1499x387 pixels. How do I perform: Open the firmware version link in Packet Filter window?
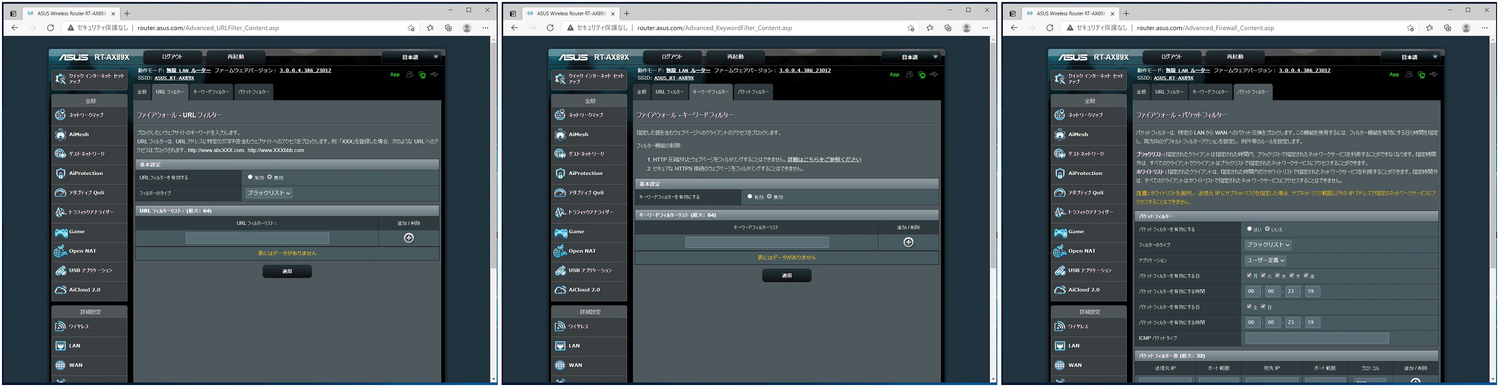[x=1305, y=70]
